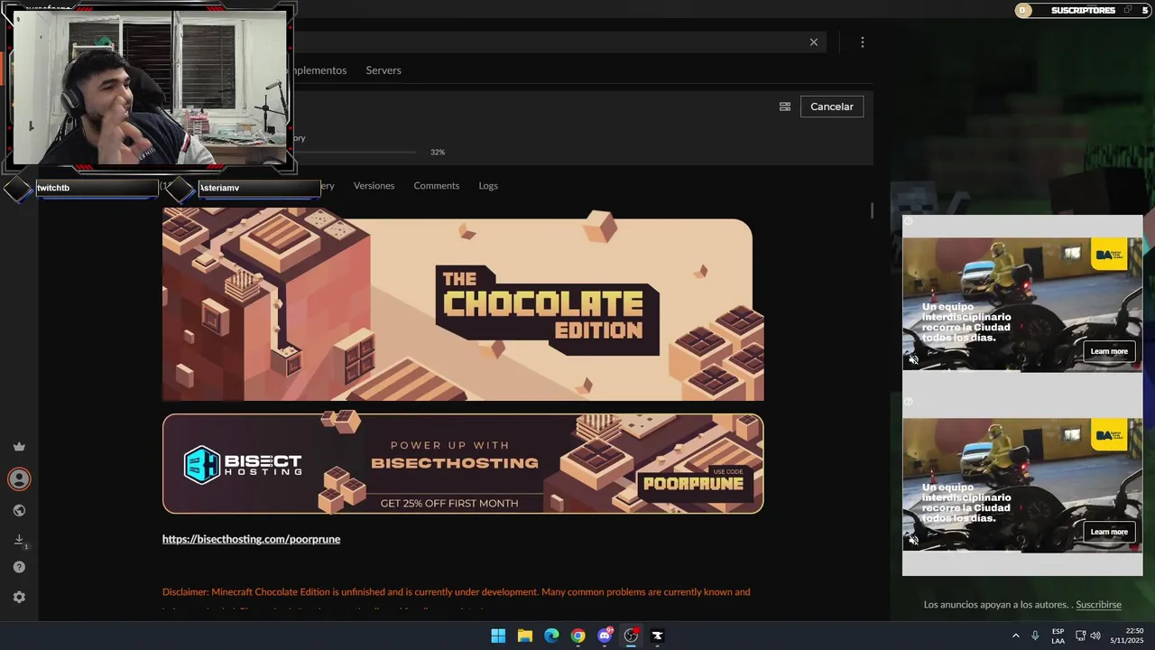Open the user account avatar icon
The width and height of the screenshot is (1155, 650).
19,478
